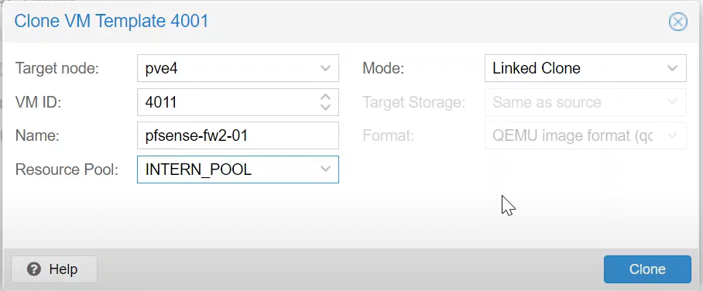Open the Resource Pool dropdown arrow
The height and width of the screenshot is (291, 703).
(x=325, y=169)
